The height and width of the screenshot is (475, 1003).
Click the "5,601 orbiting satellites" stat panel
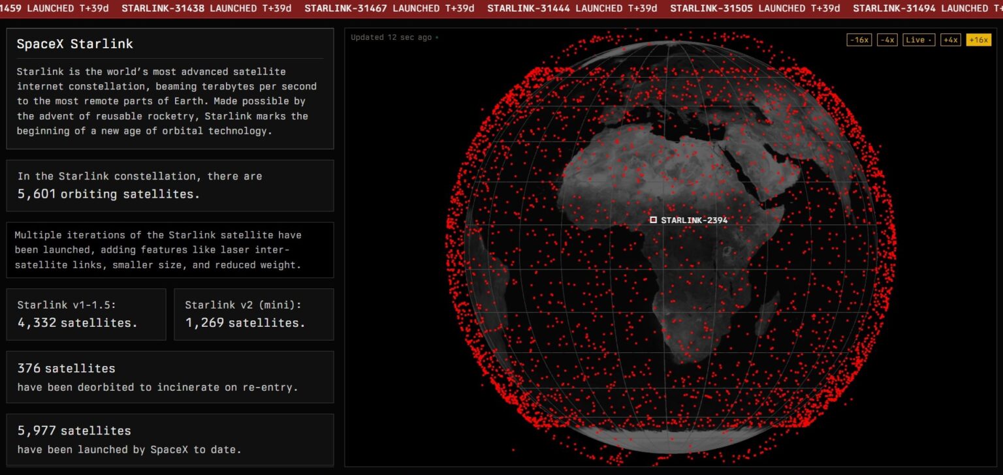point(170,185)
